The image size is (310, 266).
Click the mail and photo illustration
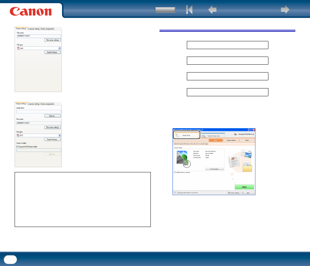(246, 153)
